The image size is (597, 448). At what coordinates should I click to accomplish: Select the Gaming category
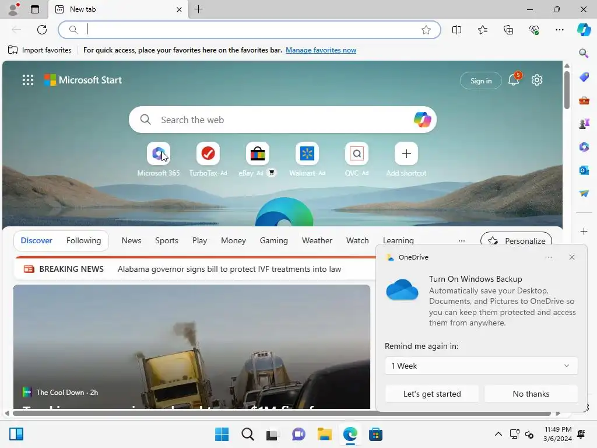[274, 240]
